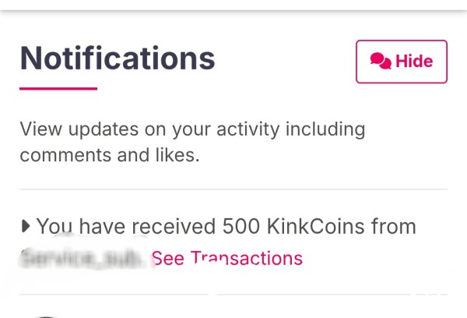
Task: Expand the KinkCoins notification disclosure triangle
Action: pyautogui.click(x=26, y=226)
